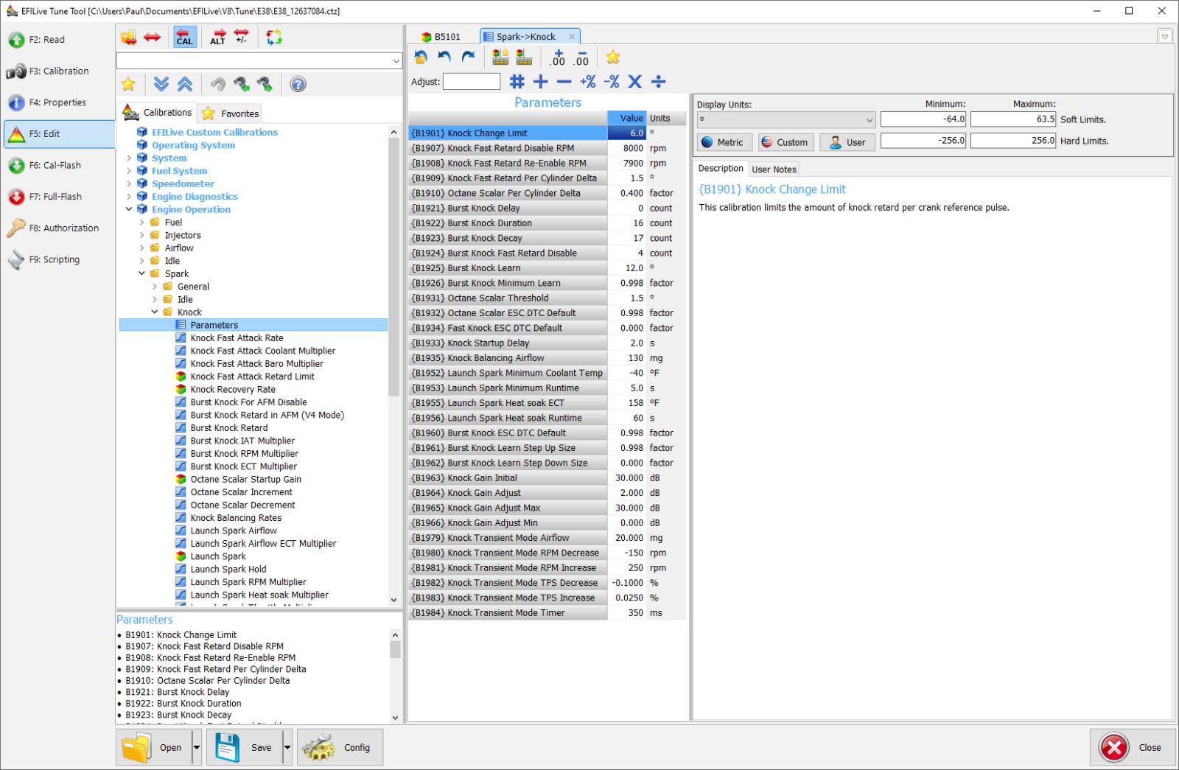
Task: Collapse the Knock folder
Action: (x=155, y=312)
